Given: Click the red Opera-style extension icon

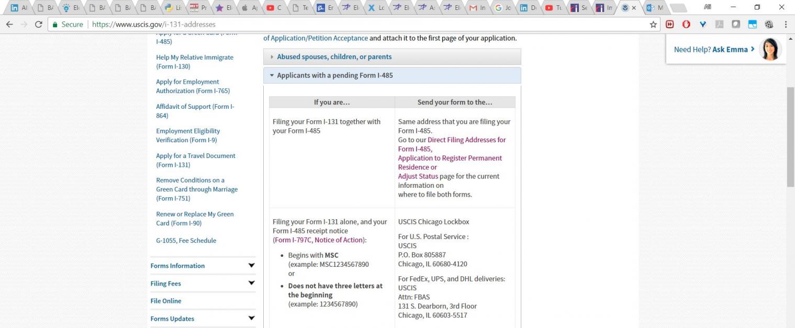Looking at the screenshot, I should [686, 24].
